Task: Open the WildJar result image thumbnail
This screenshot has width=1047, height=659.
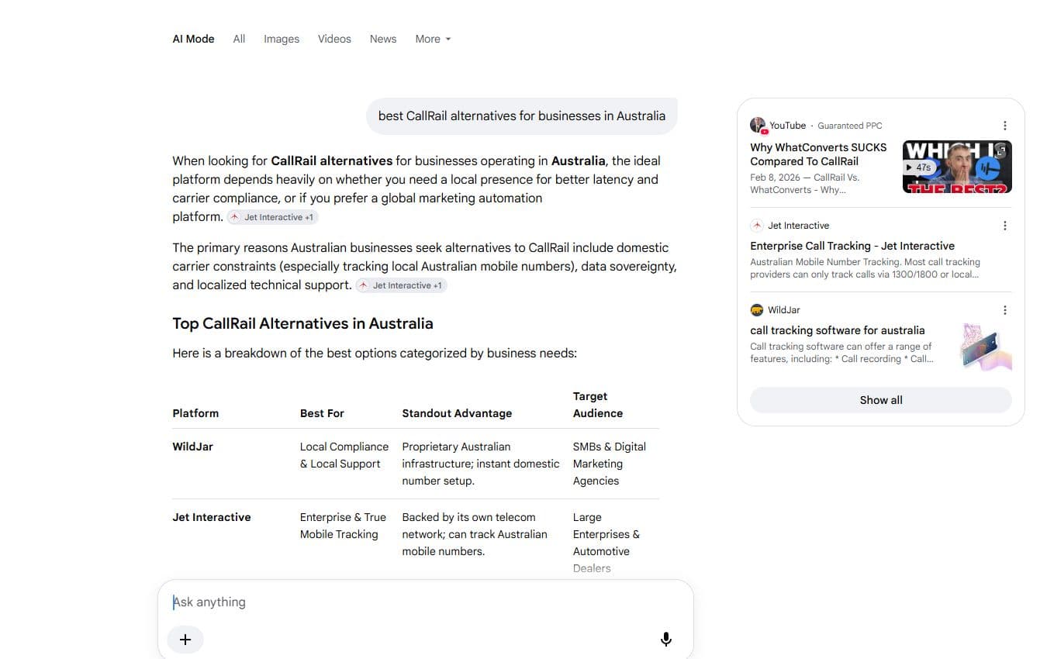Action: click(987, 346)
